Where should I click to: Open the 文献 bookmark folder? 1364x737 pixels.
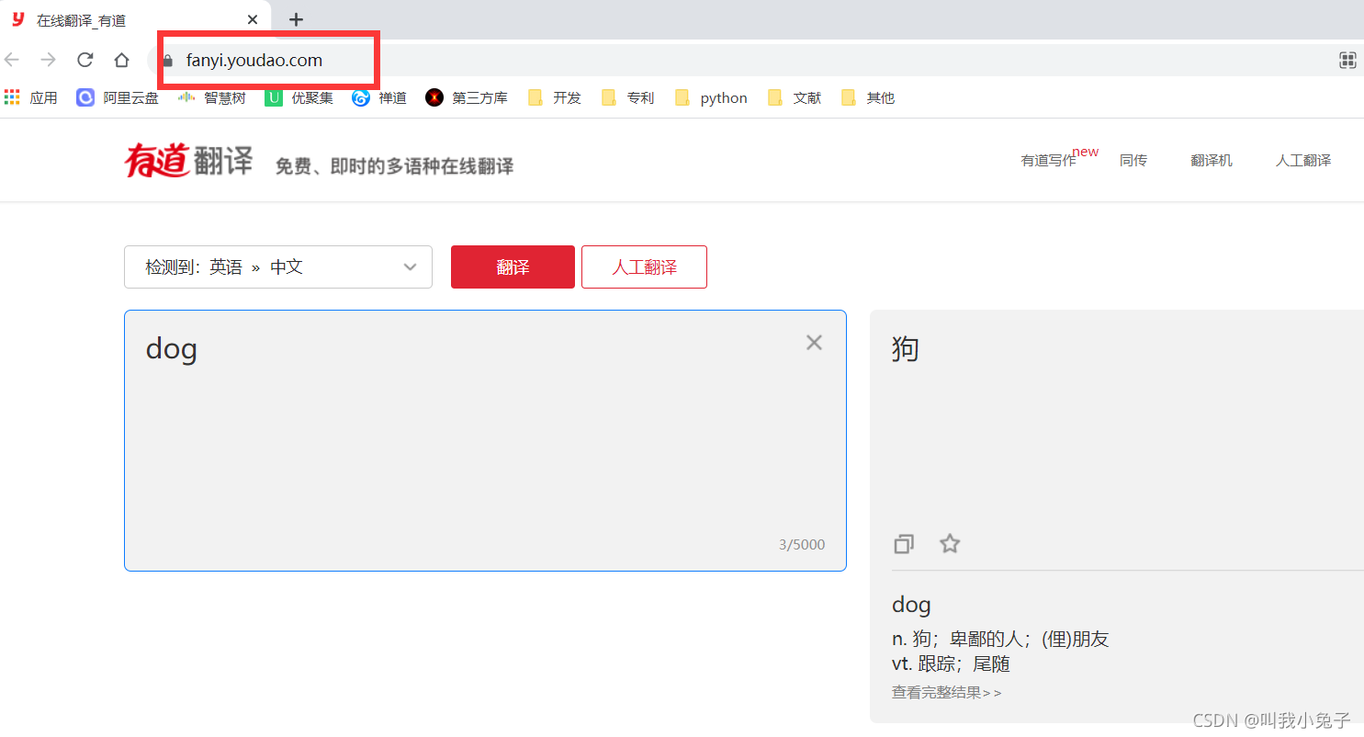(795, 97)
